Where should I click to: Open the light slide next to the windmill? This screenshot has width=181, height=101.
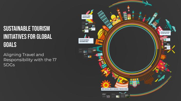pyautogui.click(x=167, y=47)
